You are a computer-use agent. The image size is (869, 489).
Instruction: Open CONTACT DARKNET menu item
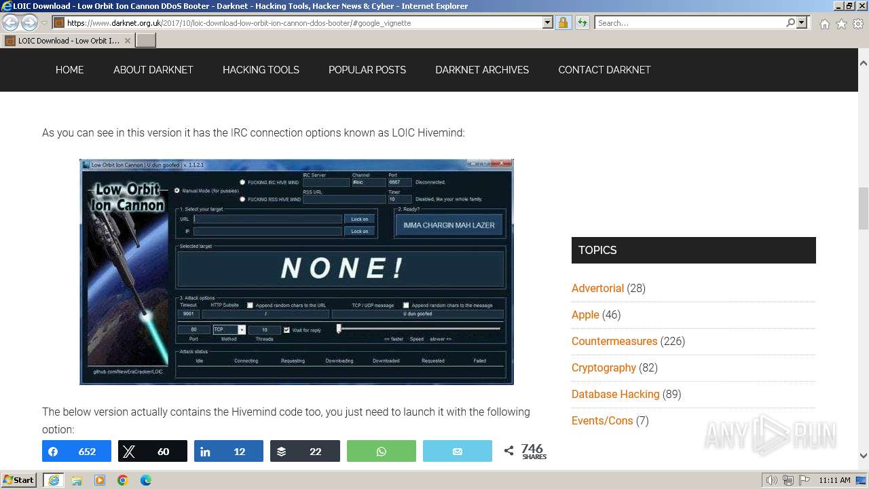(604, 70)
